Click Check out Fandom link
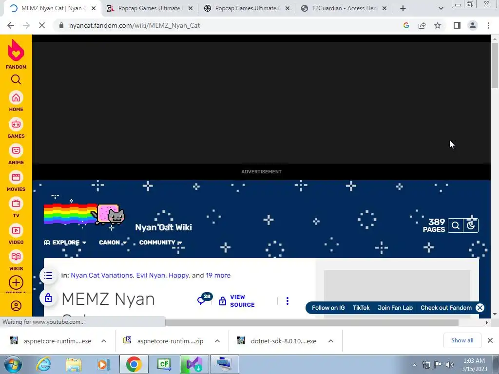The image size is (499, 374). coord(446,308)
